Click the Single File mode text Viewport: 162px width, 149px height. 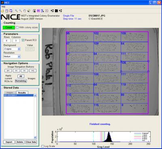tap(68, 16)
